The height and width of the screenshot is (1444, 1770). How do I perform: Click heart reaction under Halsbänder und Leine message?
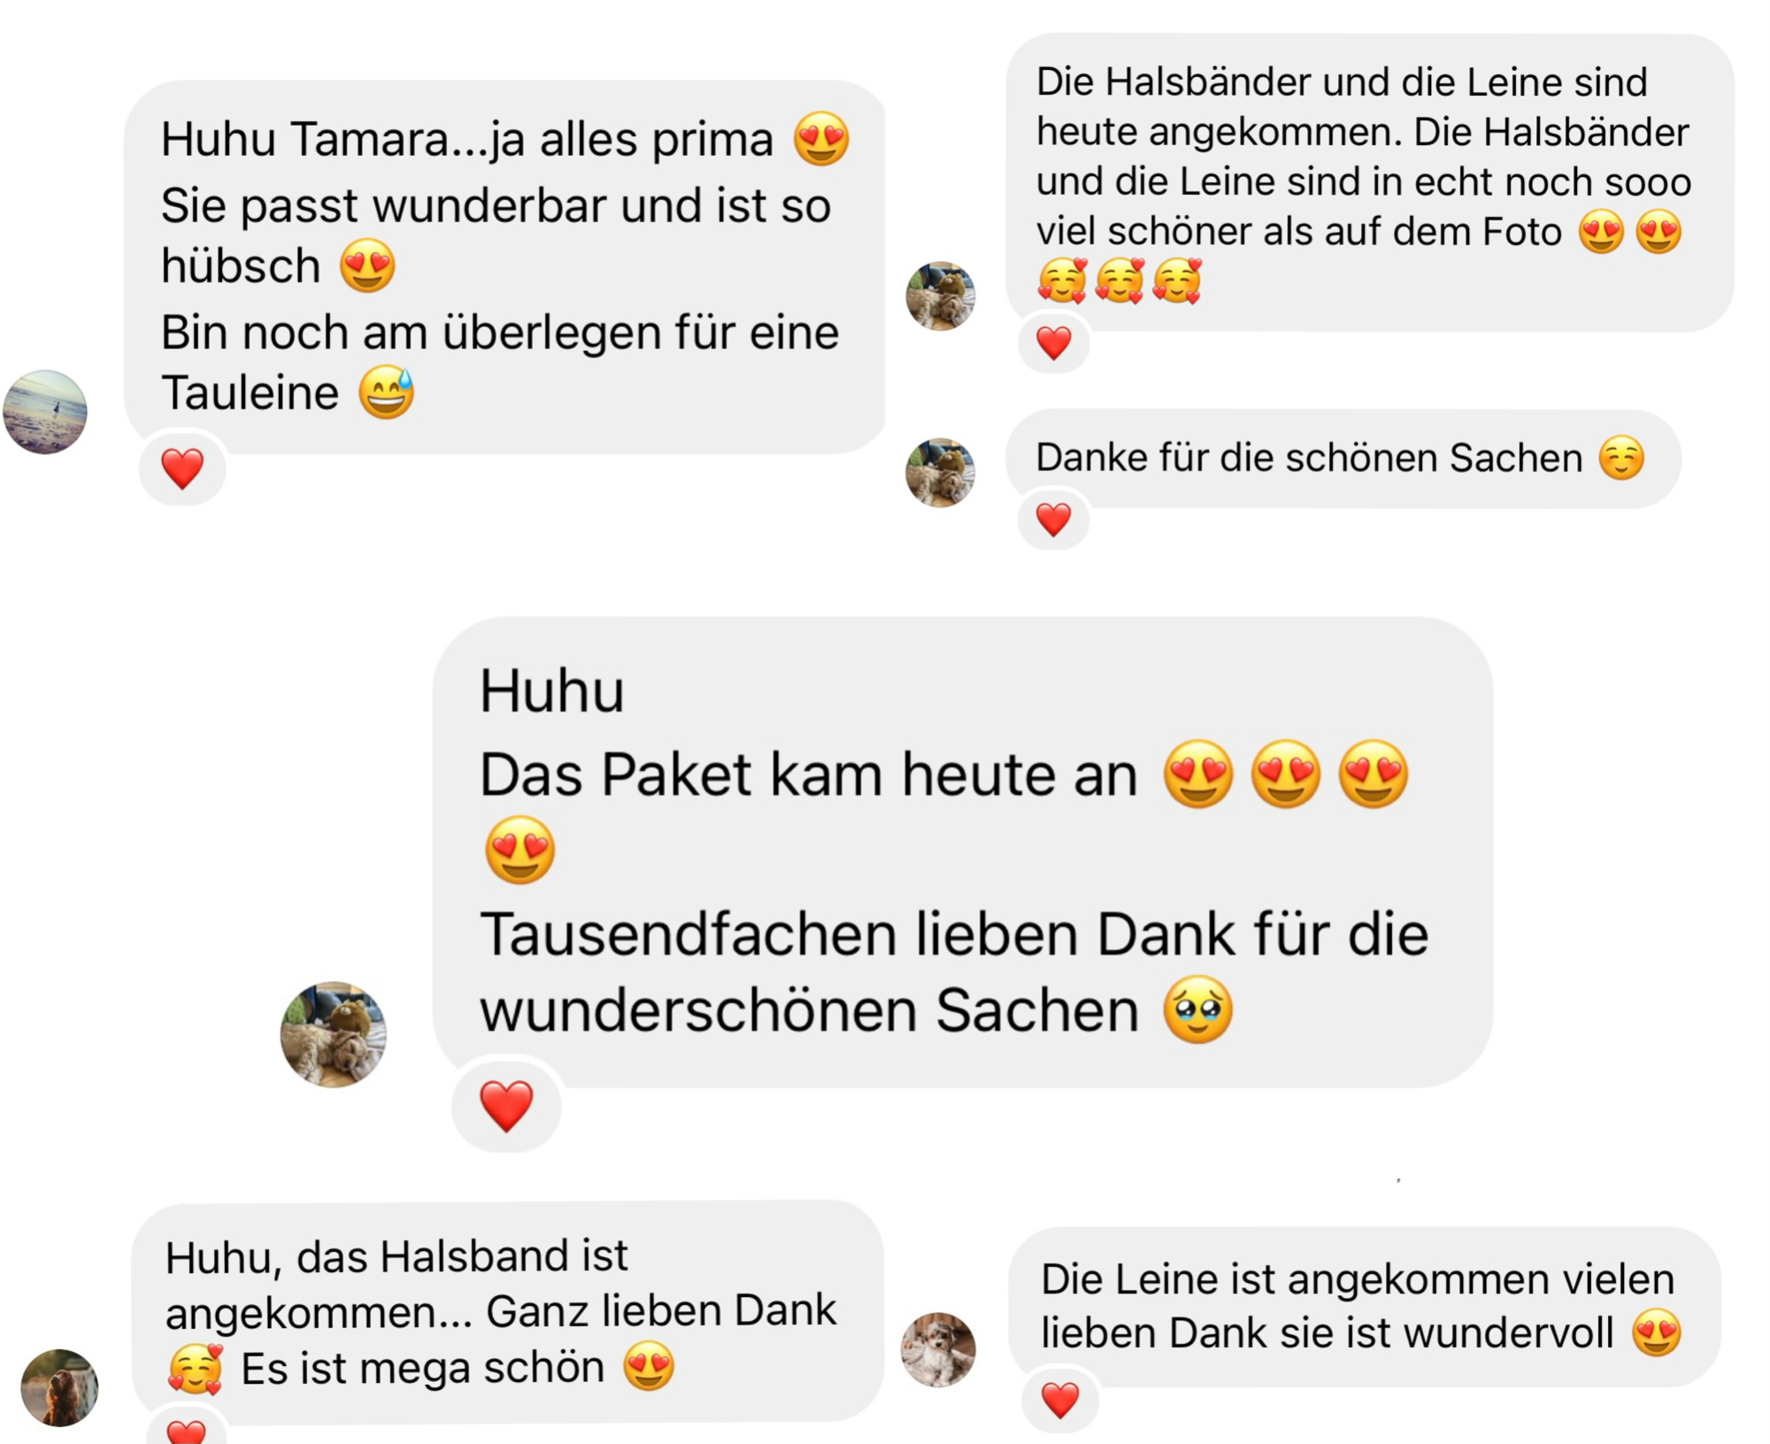pos(1053,343)
